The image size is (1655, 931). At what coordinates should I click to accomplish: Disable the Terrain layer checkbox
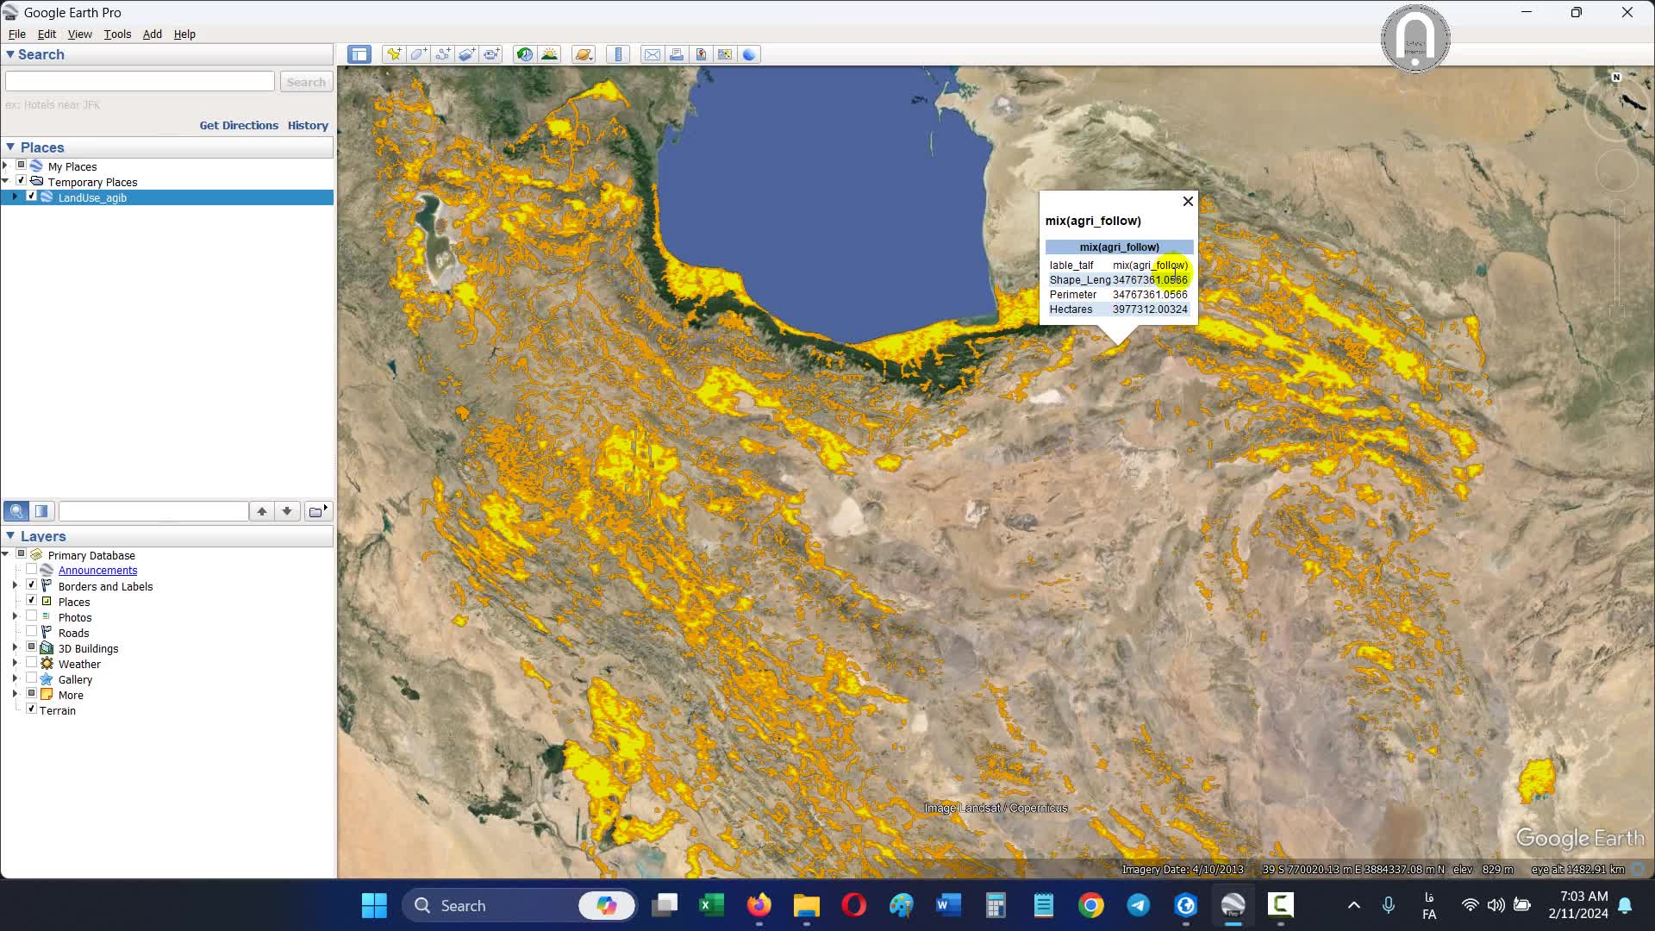pyautogui.click(x=32, y=709)
